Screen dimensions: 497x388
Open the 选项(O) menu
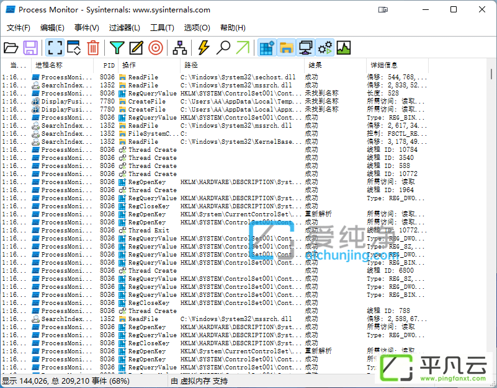coord(197,28)
